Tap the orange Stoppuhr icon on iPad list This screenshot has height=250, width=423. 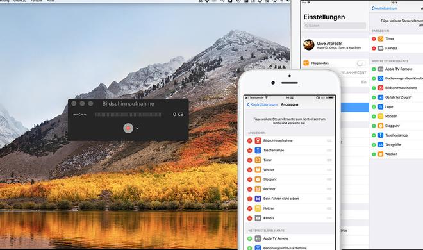(380, 126)
